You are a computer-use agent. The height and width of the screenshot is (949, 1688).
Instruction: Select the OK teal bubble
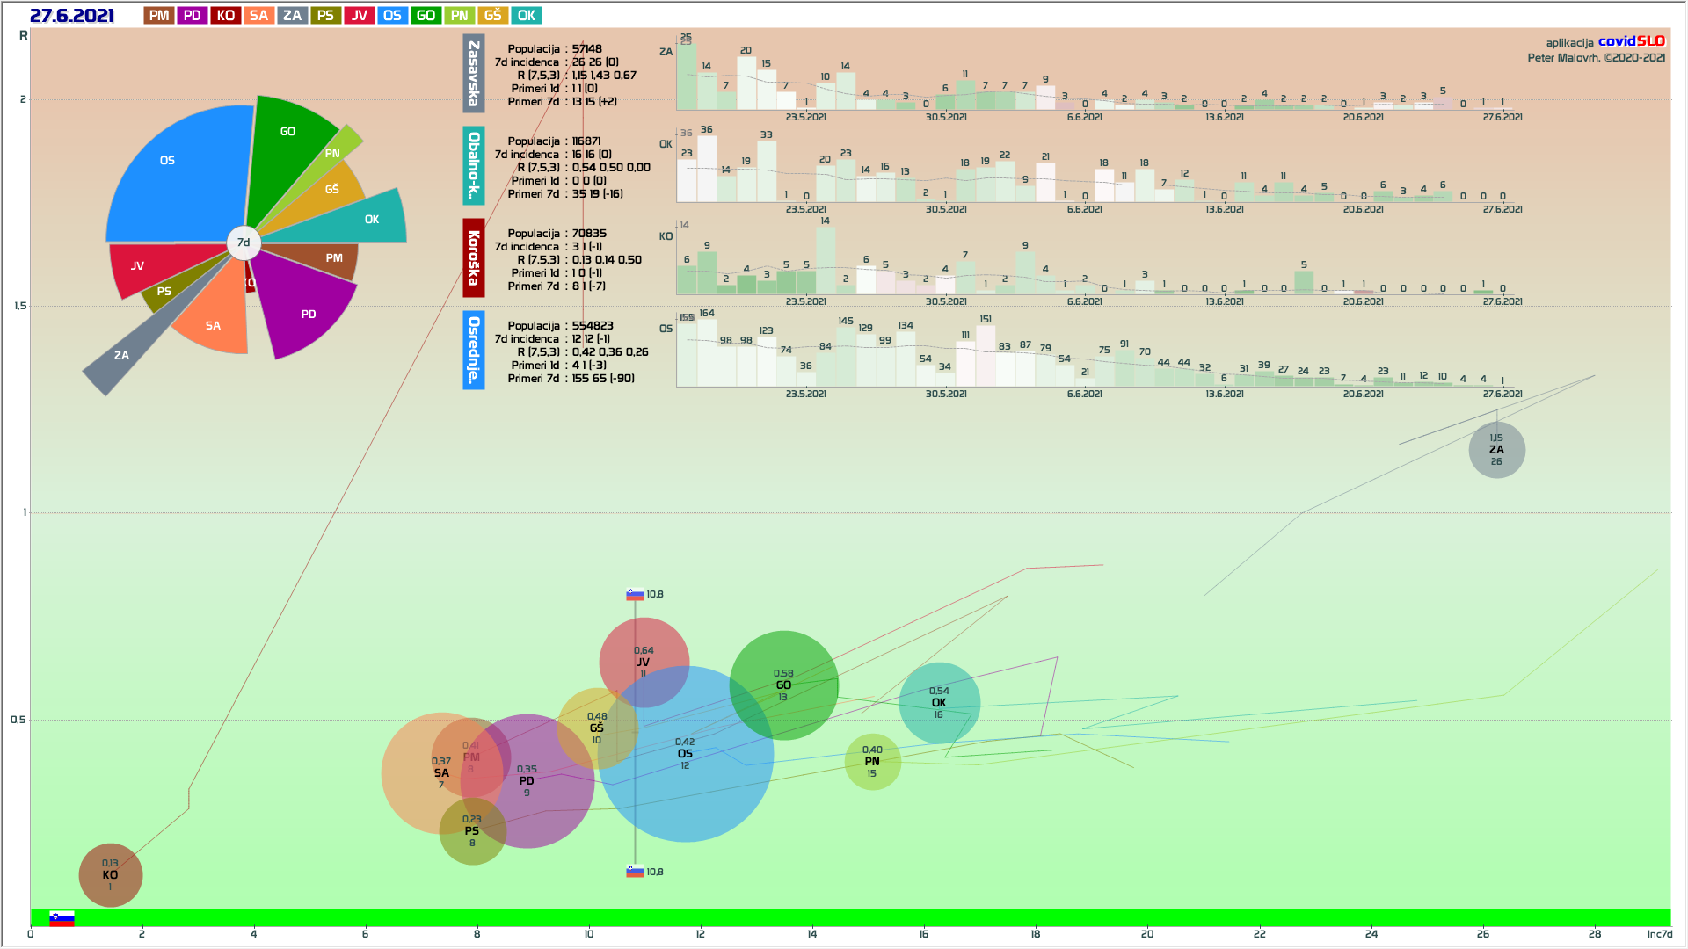pyautogui.click(x=939, y=703)
